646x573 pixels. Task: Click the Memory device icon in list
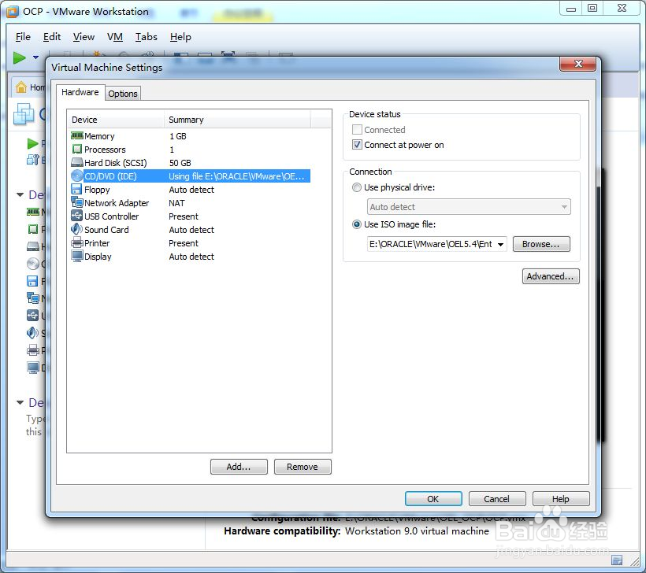tap(77, 135)
